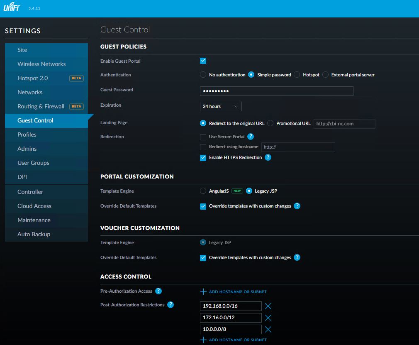The height and width of the screenshot is (345, 419).
Task: Open help for Voucher Customization override templates
Action: coord(297,257)
